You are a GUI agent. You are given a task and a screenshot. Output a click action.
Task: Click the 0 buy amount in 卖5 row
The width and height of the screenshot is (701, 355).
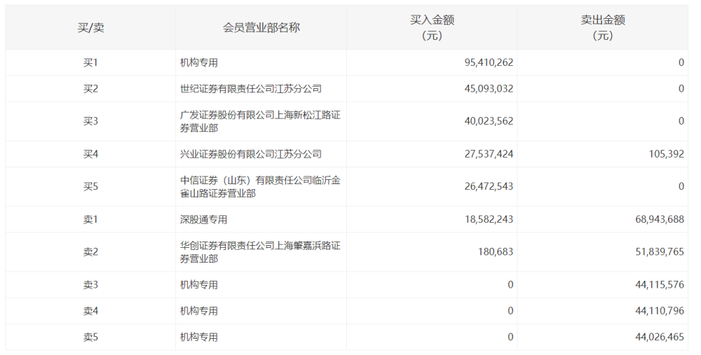click(x=510, y=337)
